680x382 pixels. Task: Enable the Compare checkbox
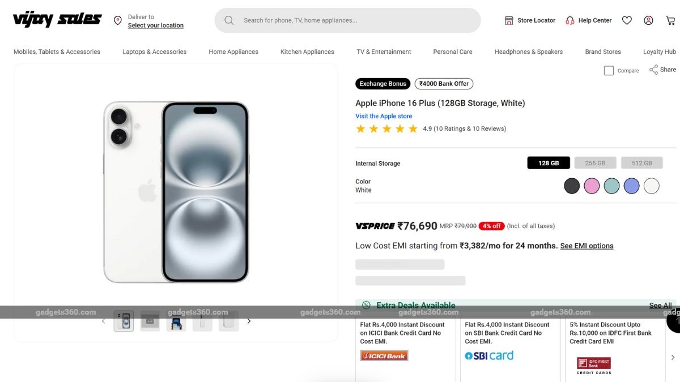609,70
